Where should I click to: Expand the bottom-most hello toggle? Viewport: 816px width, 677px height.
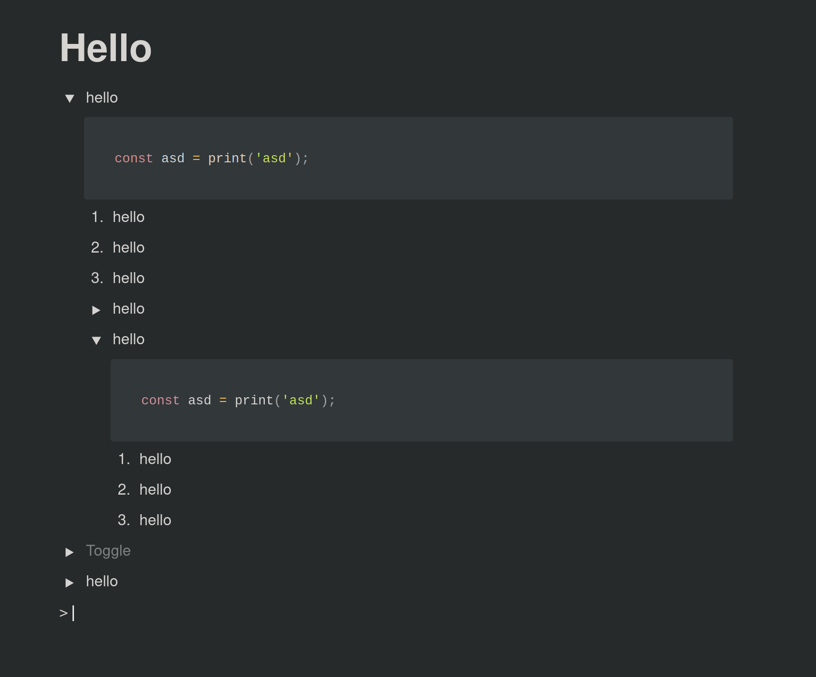coord(70,582)
